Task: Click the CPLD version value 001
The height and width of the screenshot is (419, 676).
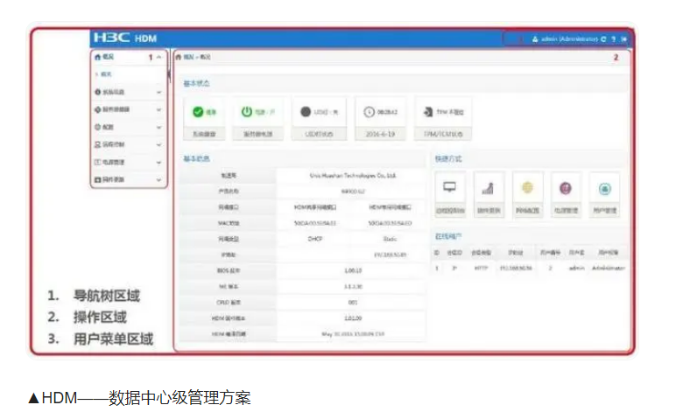Action: (353, 303)
